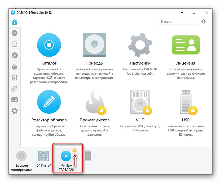Open the Редактор образов pencil tile

coord(49,102)
